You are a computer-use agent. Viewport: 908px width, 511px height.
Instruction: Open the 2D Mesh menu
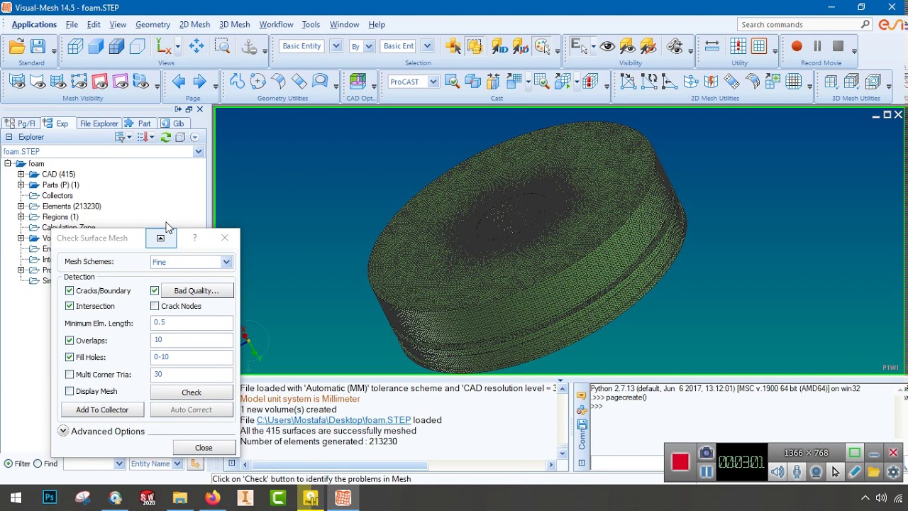194,24
